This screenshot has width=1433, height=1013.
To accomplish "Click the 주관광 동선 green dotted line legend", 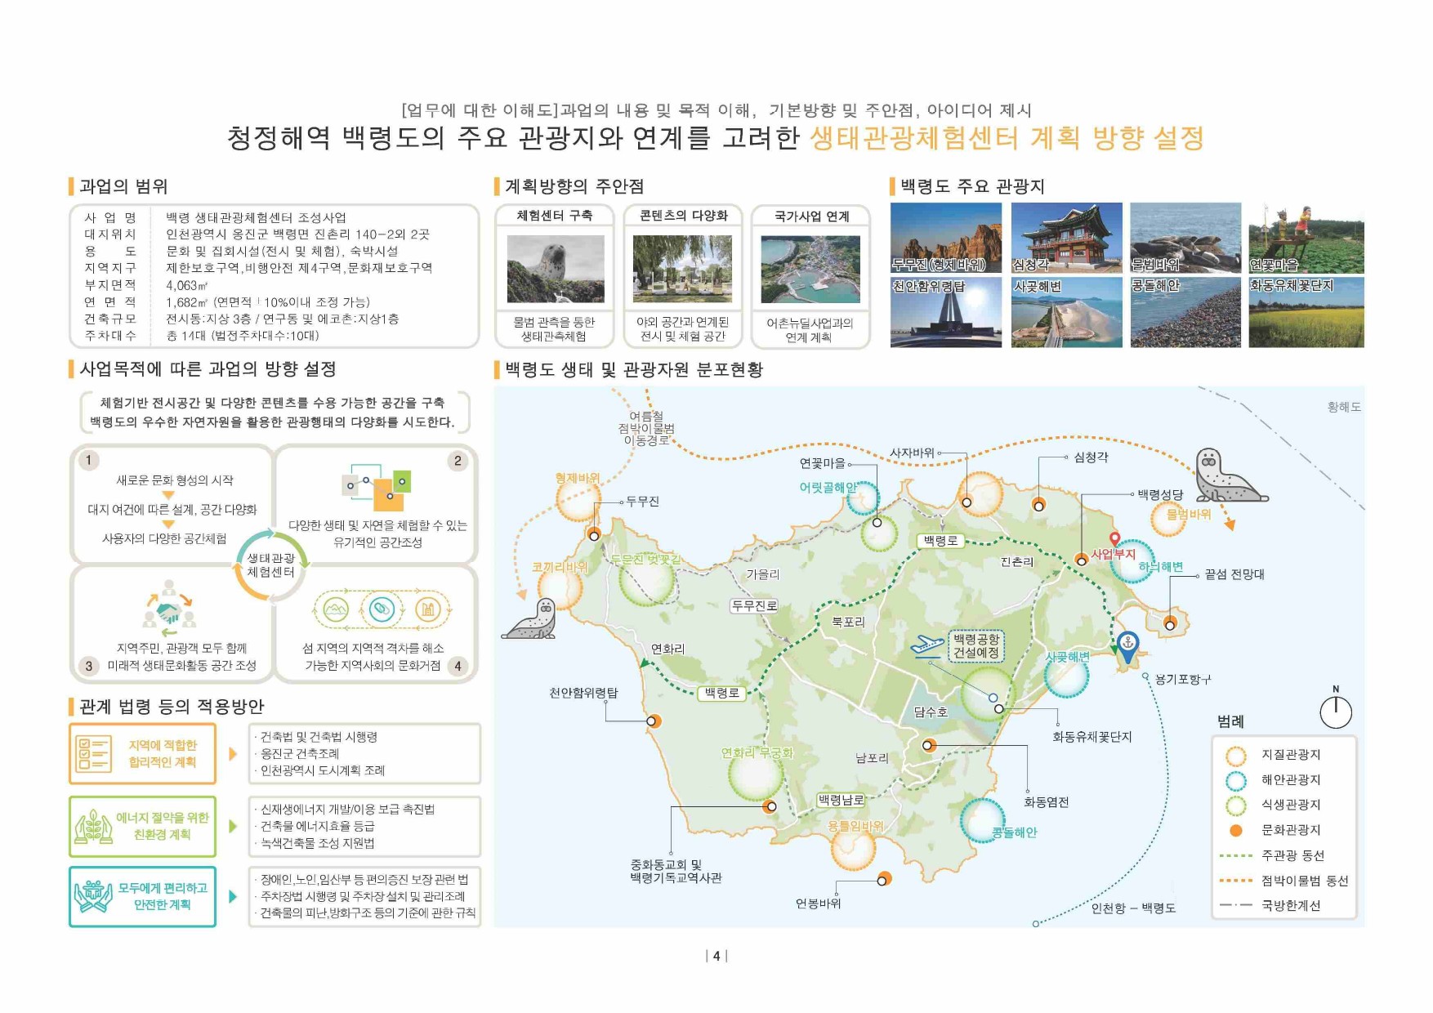I will click(1235, 855).
